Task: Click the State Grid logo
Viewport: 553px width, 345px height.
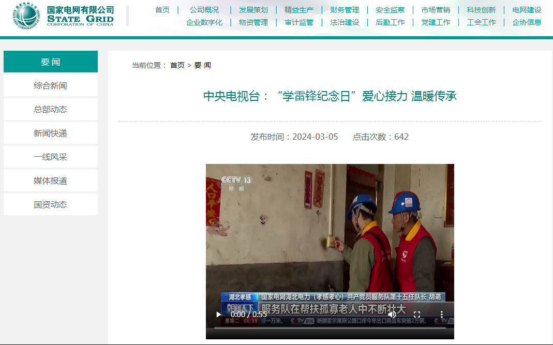Action: click(63, 16)
